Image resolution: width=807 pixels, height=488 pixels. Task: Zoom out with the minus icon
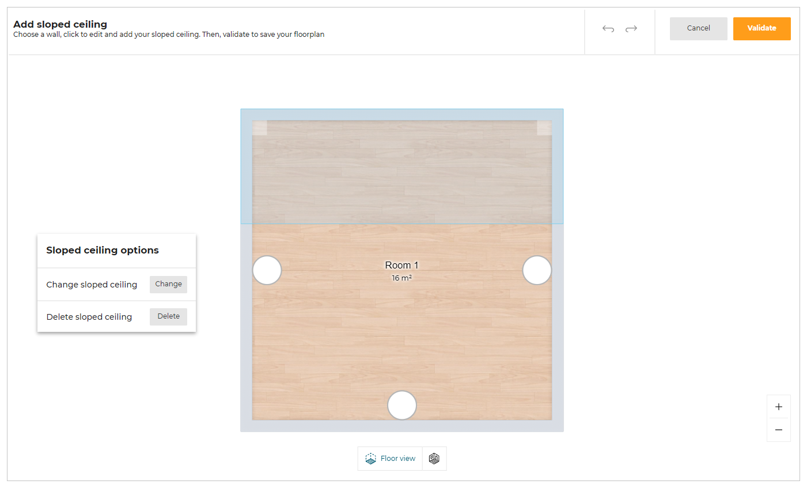tap(778, 430)
